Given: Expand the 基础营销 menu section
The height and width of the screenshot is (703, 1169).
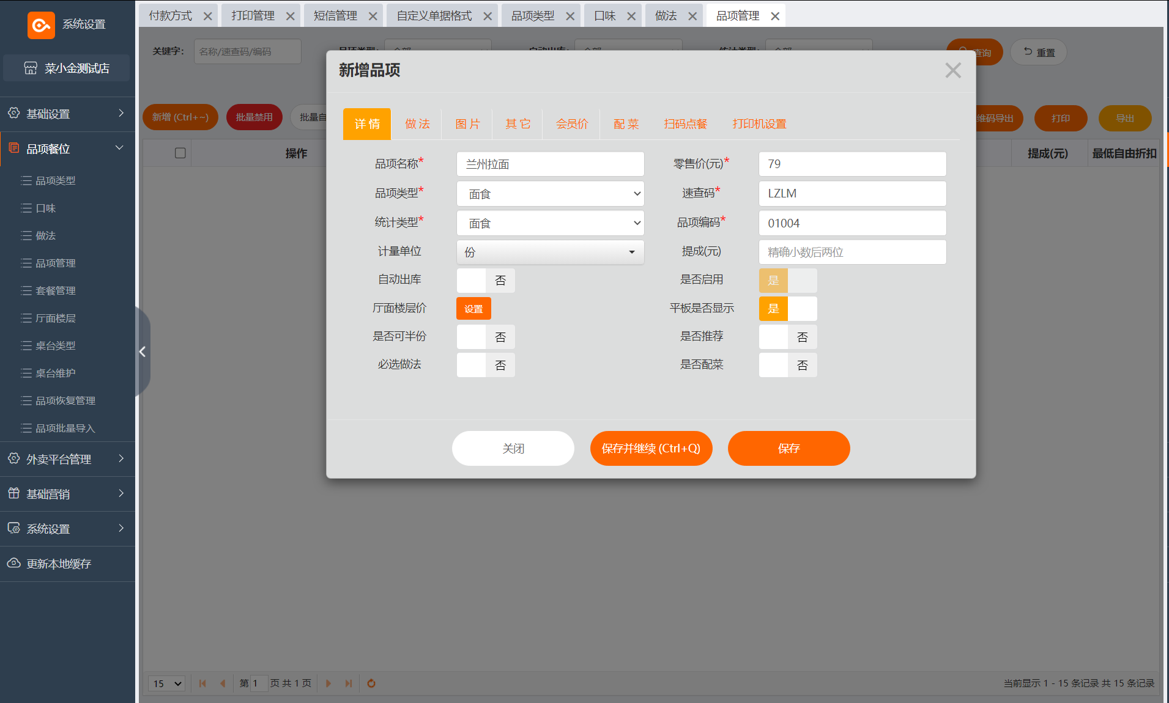Looking at the screenshot, I should pyautogui.click(x=121, y=493).
